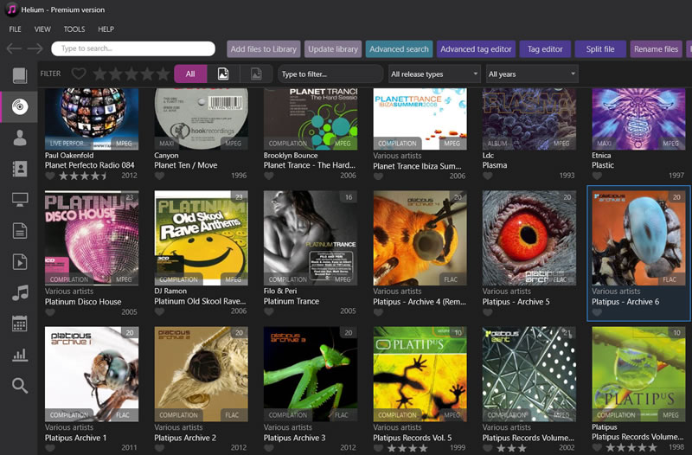Rate Planet Perfecto Radio 084 stars
This screenshot has height=455, width=692.
coord(83,176)
